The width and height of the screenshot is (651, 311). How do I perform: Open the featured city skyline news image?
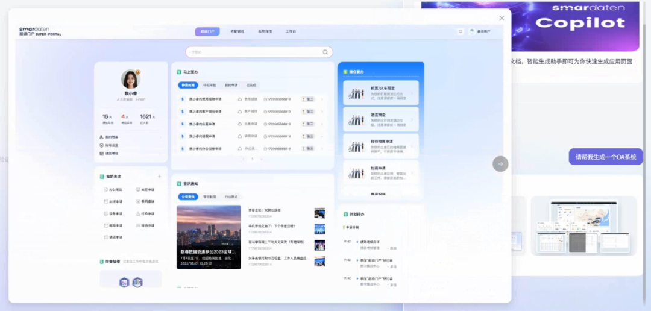click(209, 237)
